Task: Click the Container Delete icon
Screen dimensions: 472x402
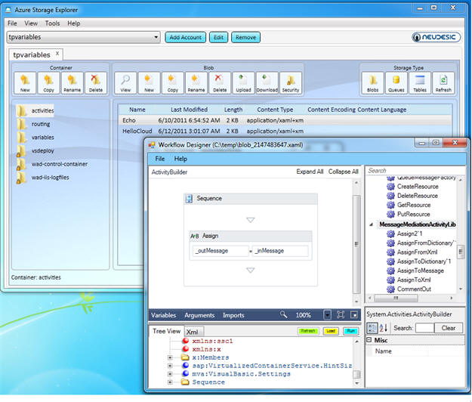Action: (96, 83)
